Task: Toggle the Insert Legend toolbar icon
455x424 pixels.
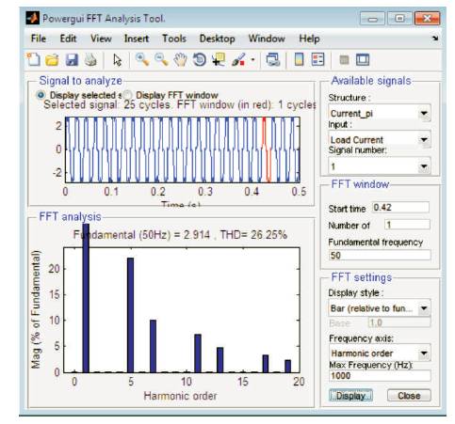Action: [317, 59]
